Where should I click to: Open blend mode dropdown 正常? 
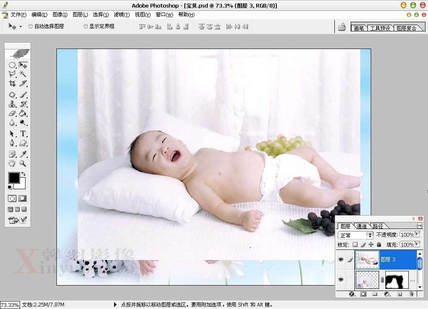[x=355, y=235]
